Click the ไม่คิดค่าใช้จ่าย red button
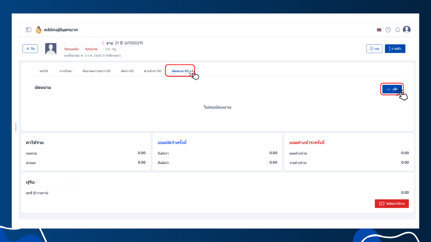431x242 pixels. tap(392, 204)
